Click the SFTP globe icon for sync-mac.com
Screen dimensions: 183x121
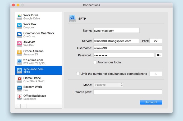[x=19, y=70]
